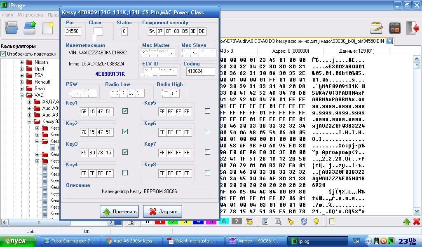Click the open file folder icon

(12, 28)
